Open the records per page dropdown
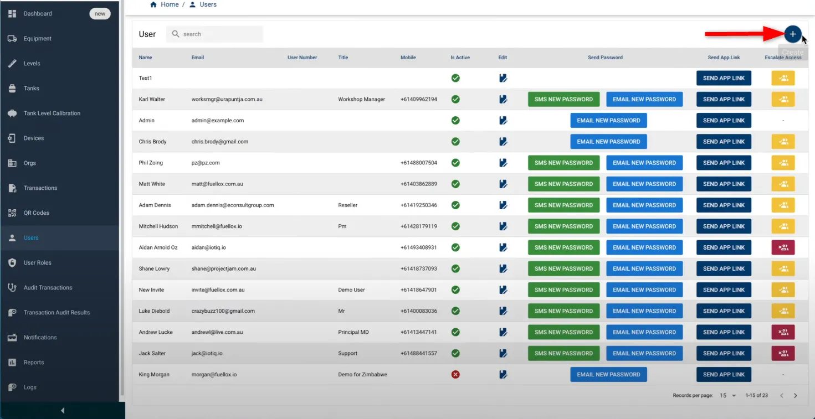The width and height of the screenshot is (815, 419). pyautogui.click(x=728, y=396)
